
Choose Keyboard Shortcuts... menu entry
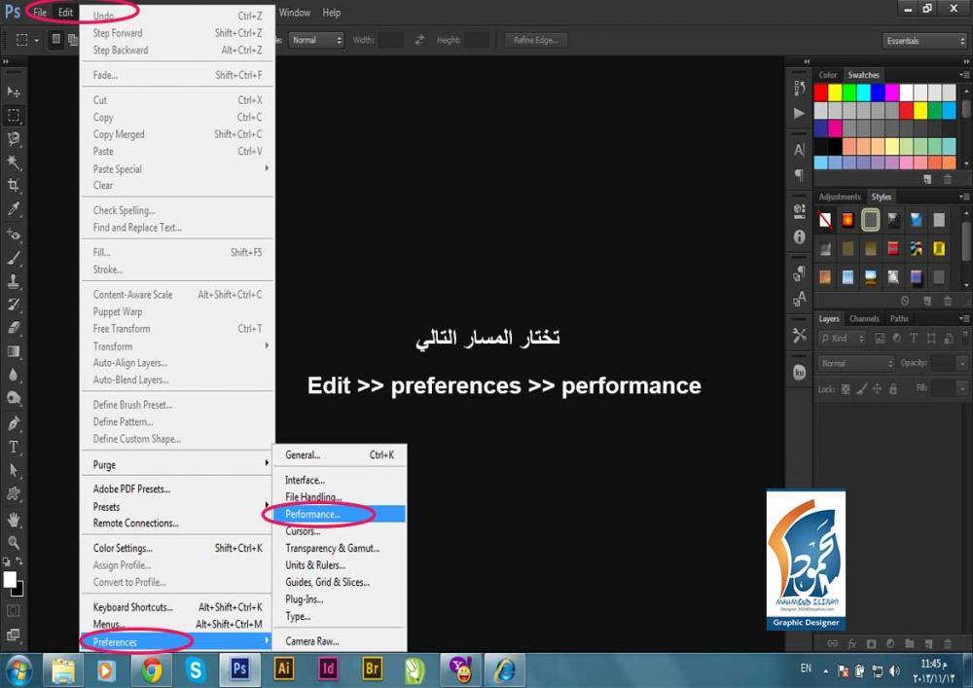(177, 607)
